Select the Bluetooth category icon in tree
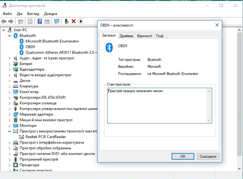243x179 pixels. coord(16,36)
